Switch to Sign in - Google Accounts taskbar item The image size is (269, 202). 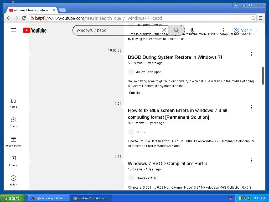pos(49,198)
